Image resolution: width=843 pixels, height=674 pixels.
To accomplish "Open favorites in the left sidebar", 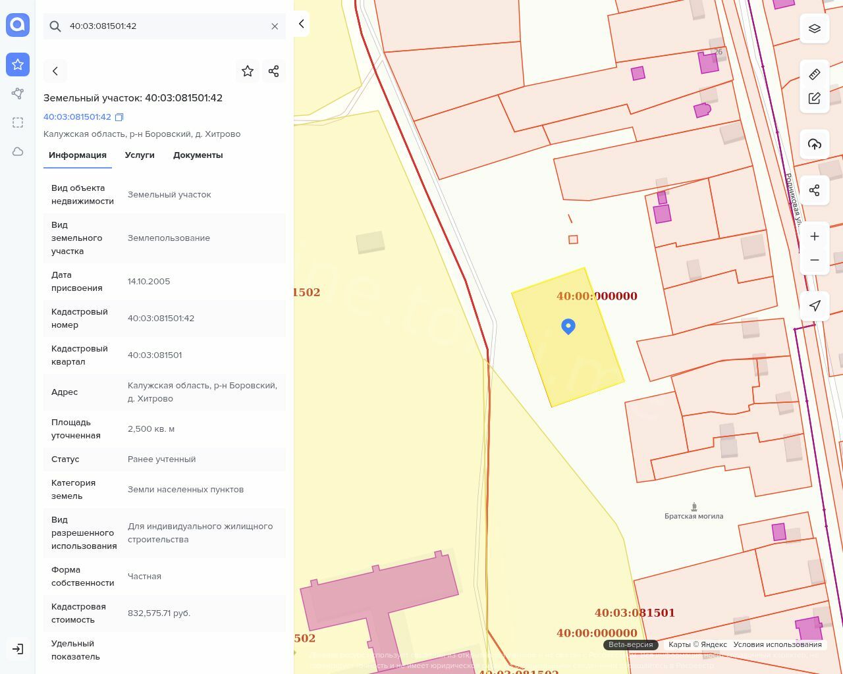I will coord(18,65).
